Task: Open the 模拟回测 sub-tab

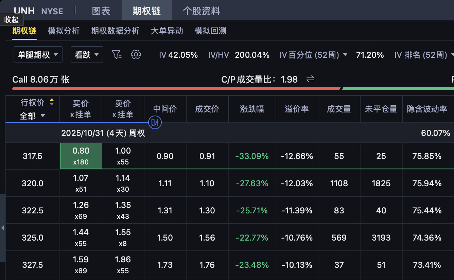Action: [210, 31]
